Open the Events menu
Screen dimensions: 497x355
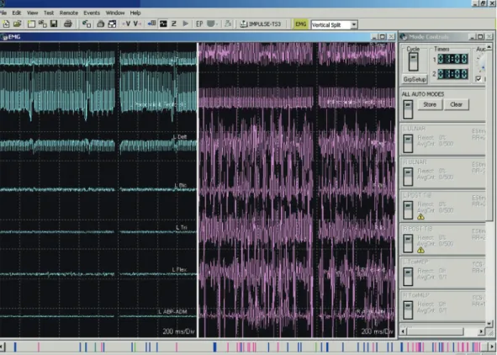coord(92,13)
